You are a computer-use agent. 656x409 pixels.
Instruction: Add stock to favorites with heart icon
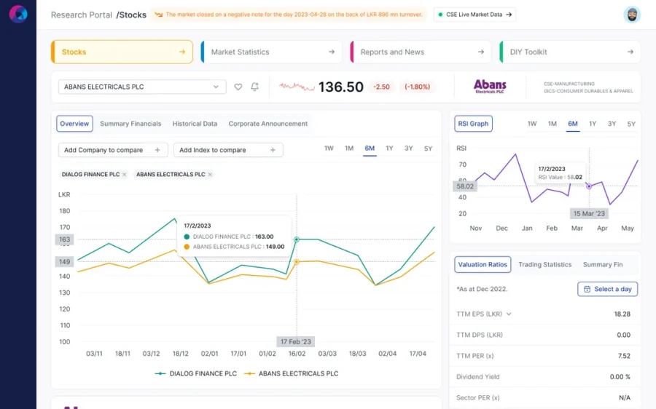(x=238, y=87)
